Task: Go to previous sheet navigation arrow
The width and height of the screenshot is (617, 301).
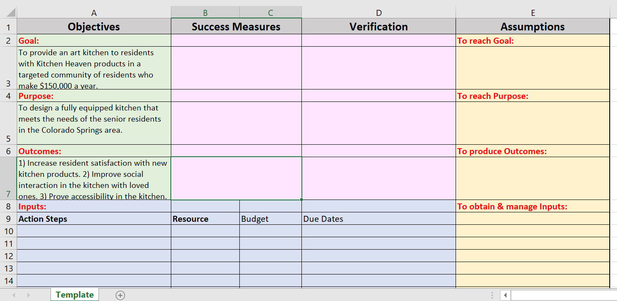Action: pyautogui.click(x=13, y=295)
